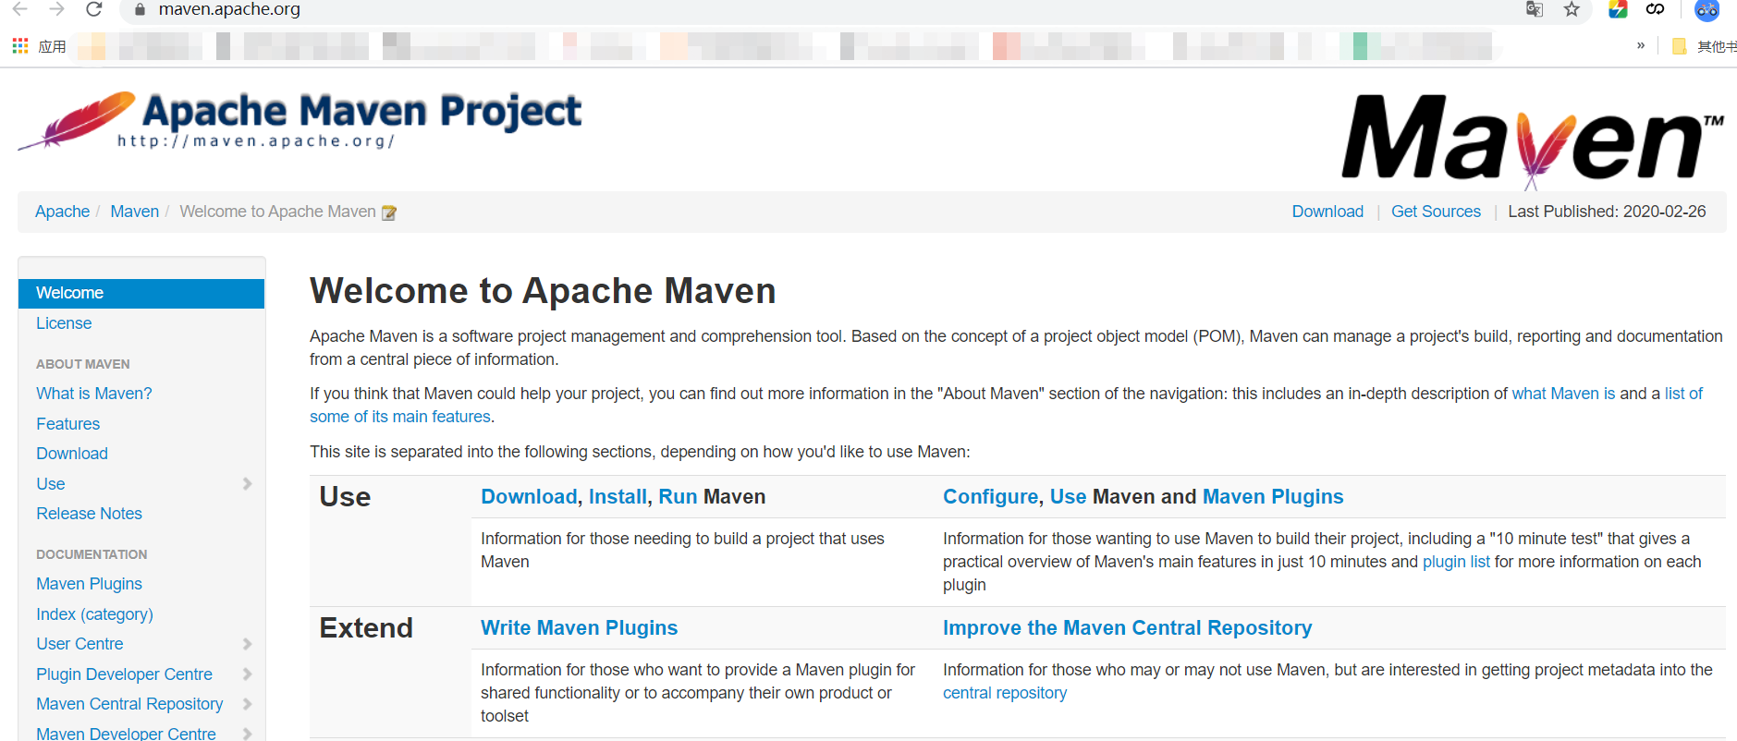
Task: Expand the User Centre chevron
Action: tap(247, 644)
